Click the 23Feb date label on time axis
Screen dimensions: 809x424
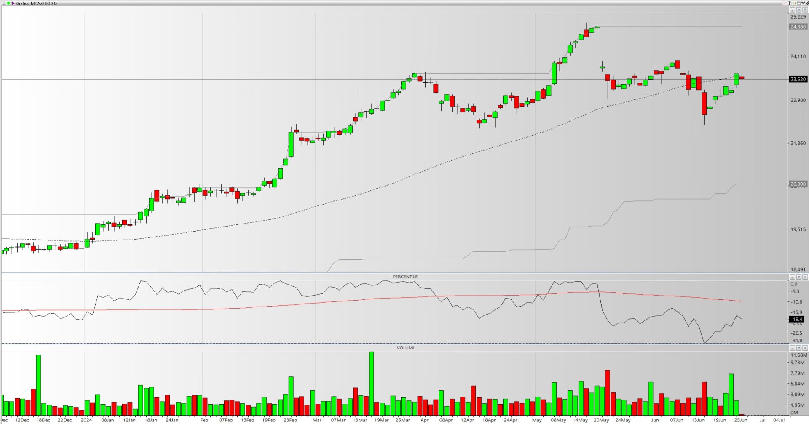tap(290, 420)
